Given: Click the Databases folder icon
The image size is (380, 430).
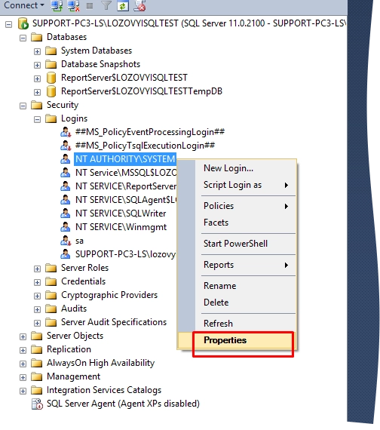Looking at the screenshot, I should coord(37,37).
